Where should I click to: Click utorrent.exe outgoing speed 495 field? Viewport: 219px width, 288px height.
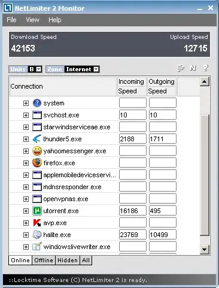[x=163, y=211]
